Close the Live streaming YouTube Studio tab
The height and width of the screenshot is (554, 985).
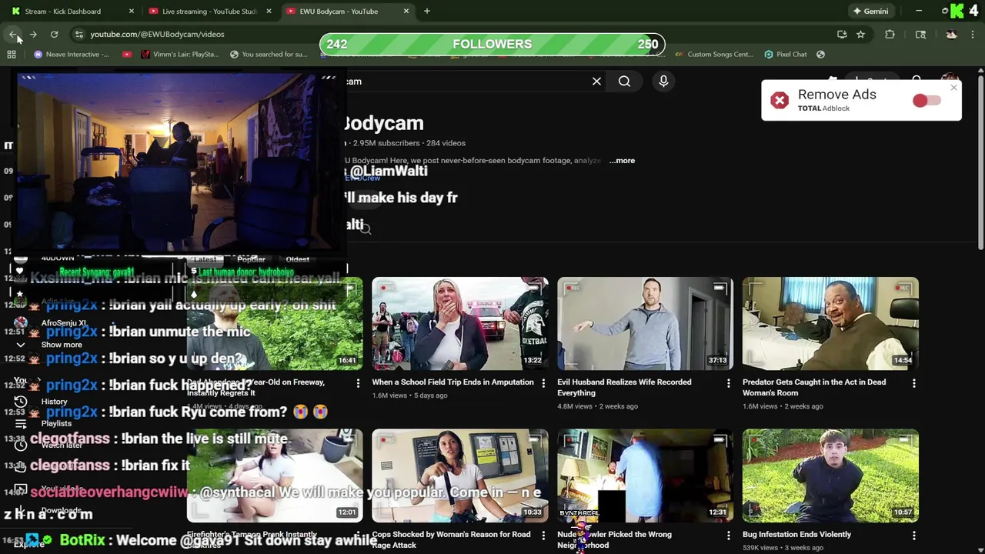click(269, 11)
